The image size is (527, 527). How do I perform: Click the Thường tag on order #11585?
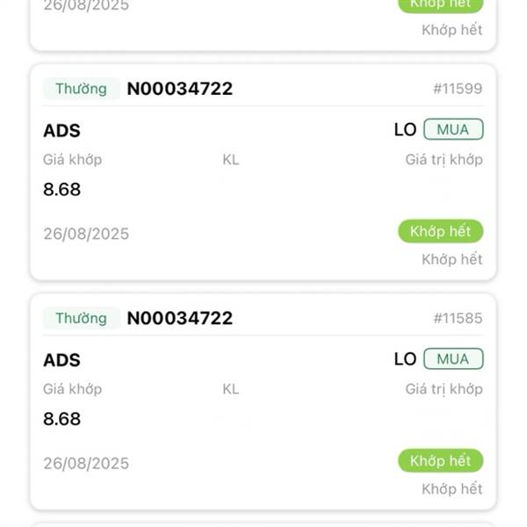click(x=82, y=318)
